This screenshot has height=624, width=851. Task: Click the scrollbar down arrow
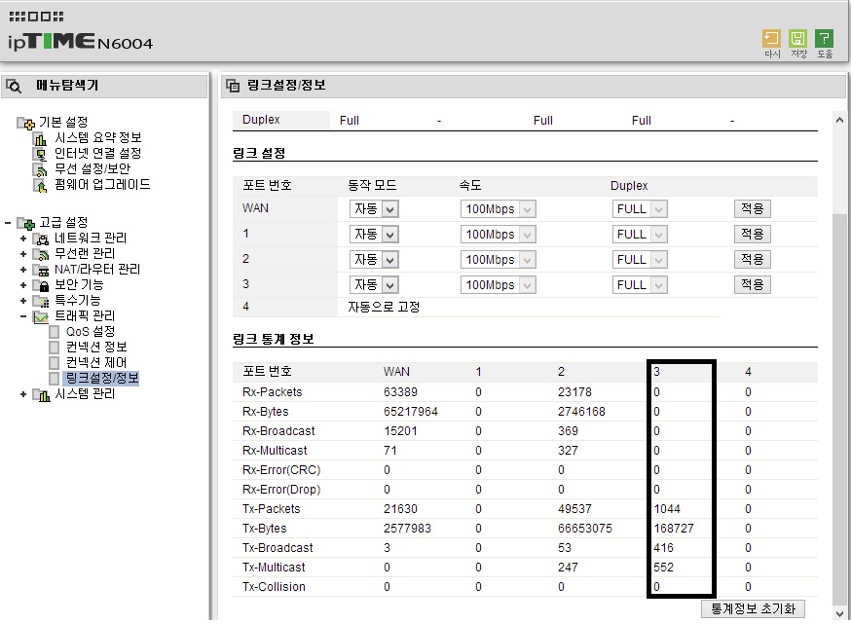click(839, 613)
